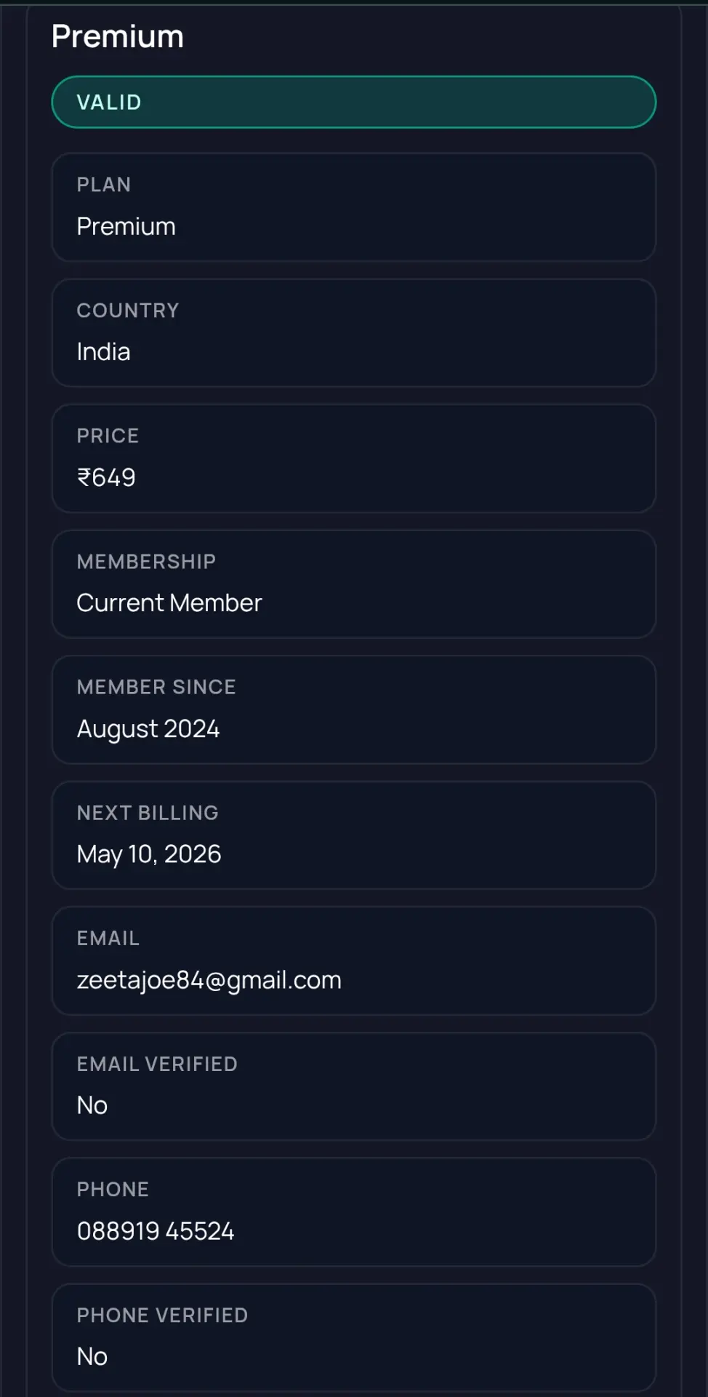Open the PLAN card showing Premium
The image size is (708, 1397).
[353, 207]
